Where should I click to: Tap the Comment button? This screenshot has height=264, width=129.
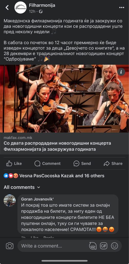48,163
